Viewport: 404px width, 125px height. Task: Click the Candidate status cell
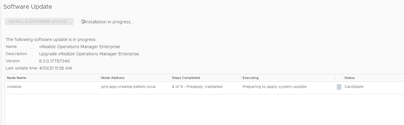point(354,87)
